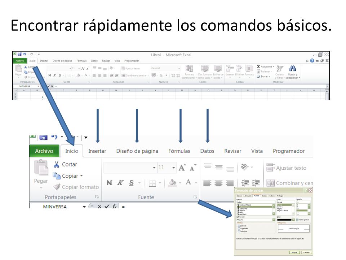Switch to Diseño de página tab in enlarged ribbon

pyautogui.click(x=137, y=151)
